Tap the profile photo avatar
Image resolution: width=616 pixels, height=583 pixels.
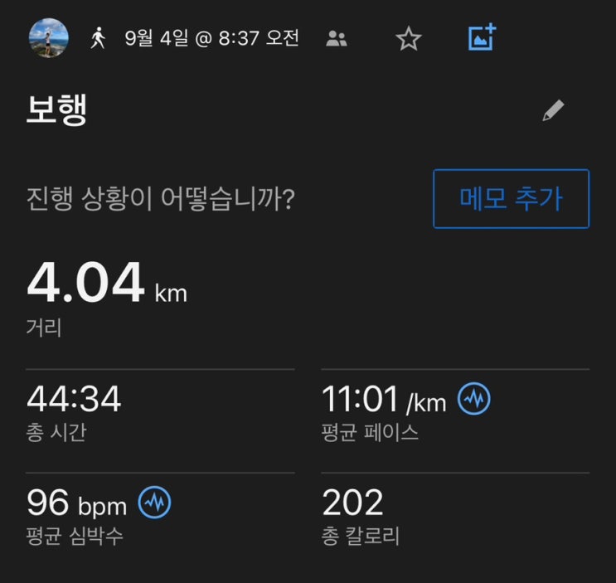[49, 38]
